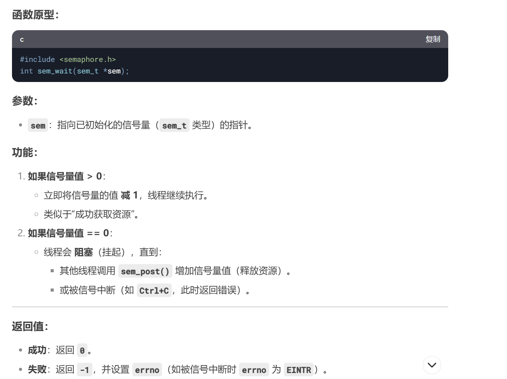The image size is (507, 379).
Task: Click the 'sem_post()' inline code element
Action: tap(145, 271)
